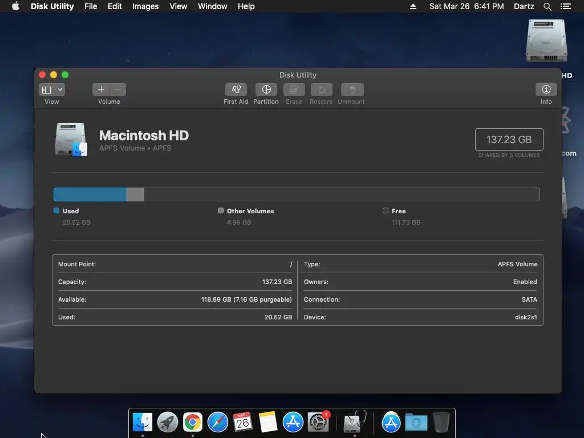The image size is (584, 438).
Task: Click the Dartz user name in menu bar
Action: 524,6
